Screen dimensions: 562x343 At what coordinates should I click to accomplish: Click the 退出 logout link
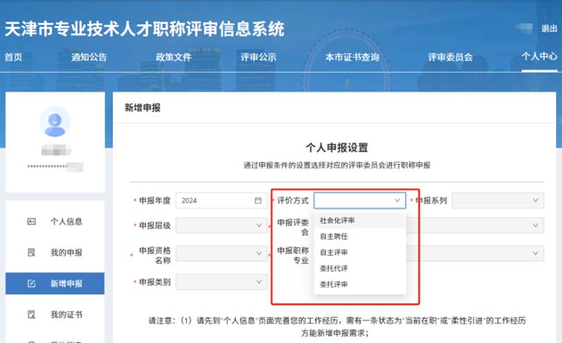tap(549, 28)
